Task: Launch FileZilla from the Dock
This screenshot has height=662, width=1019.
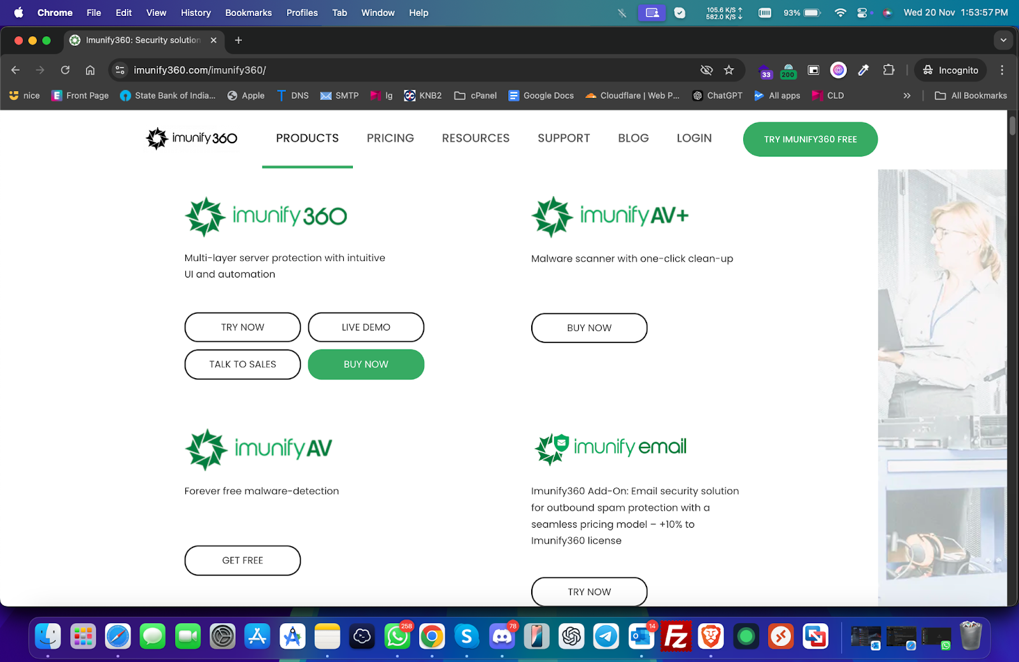Action: (676, 636)
